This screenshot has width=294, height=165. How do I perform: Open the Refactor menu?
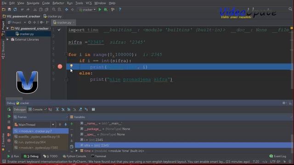58,3
